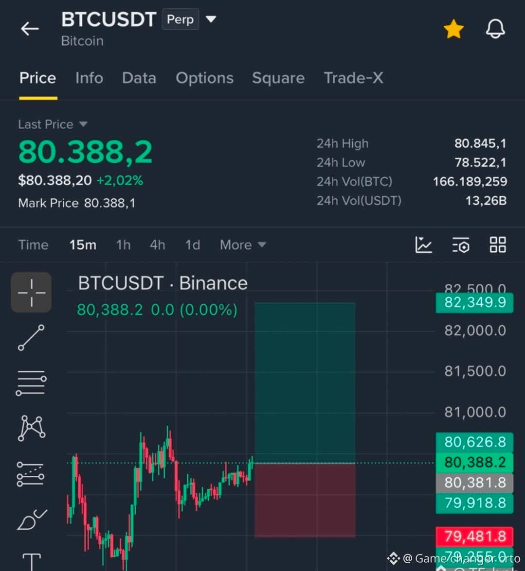Select the 1h chart interval
The height and width of the screenshot is (571, 525).
point(123,245)
